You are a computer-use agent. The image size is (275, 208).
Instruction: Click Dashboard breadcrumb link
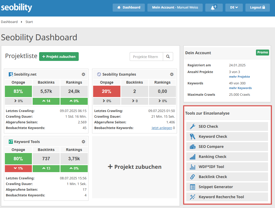click(9, 22)
